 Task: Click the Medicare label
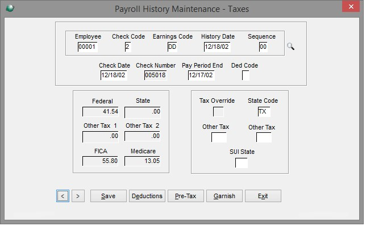click(143, 151)
